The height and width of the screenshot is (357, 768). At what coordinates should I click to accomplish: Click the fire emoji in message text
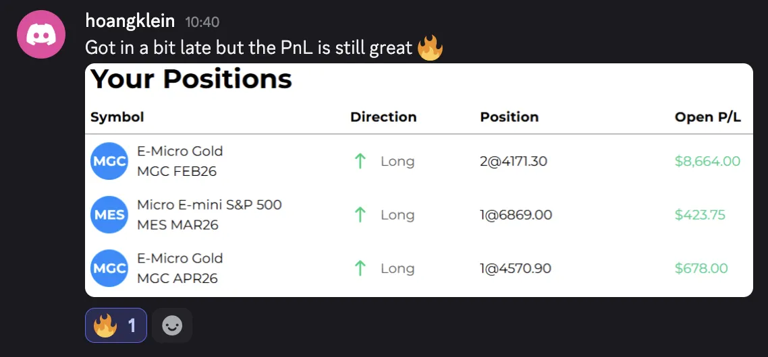(430, 48)
